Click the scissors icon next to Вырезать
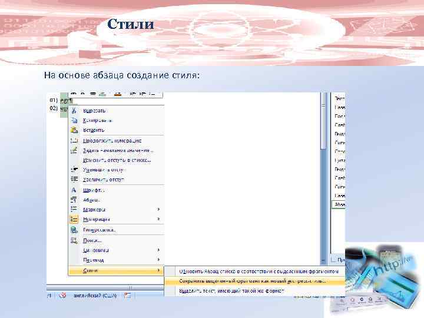424x318 pixels. coord(74,110)
